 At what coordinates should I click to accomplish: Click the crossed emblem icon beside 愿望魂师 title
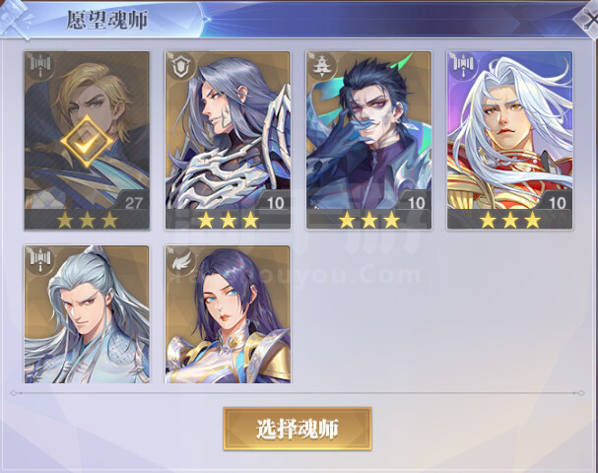pos(15,19)
